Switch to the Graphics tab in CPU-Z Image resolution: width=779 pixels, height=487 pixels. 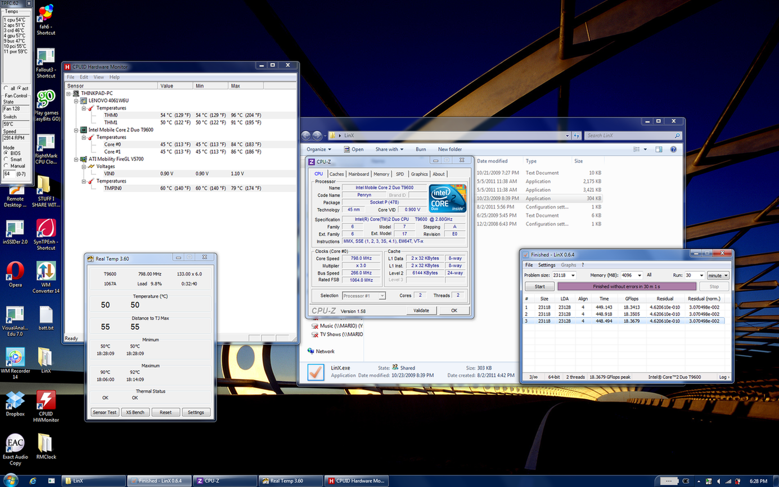[419, 174]
